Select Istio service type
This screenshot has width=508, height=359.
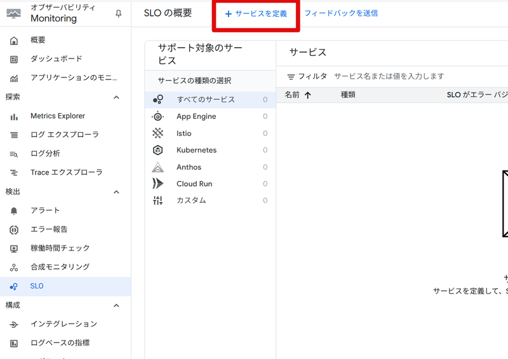[210, 133]
